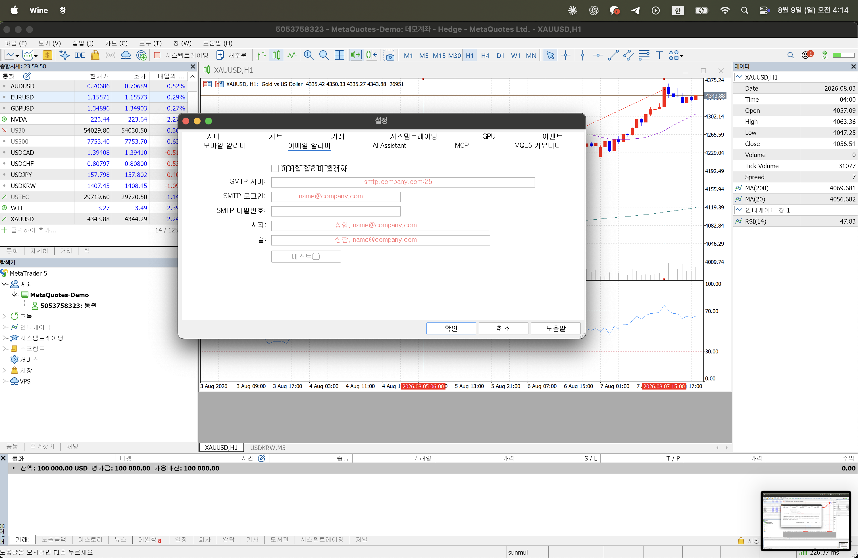Switch chart to line chart display

[x=292, y=55]
